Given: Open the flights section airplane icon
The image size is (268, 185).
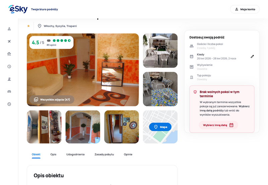Looking at the screenshot, I should [9, 41].
